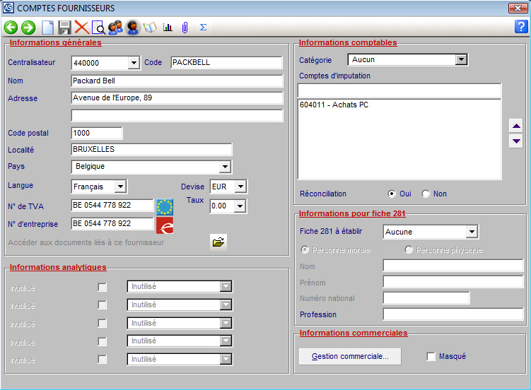Image resolution: width=531 pixels, height=390 pixels.
Task: Click the sigma totals icon
Action: click(203, 28)
